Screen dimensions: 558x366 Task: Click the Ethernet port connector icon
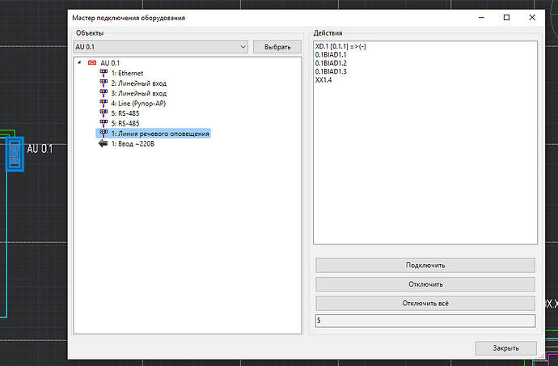pos(104,73)
